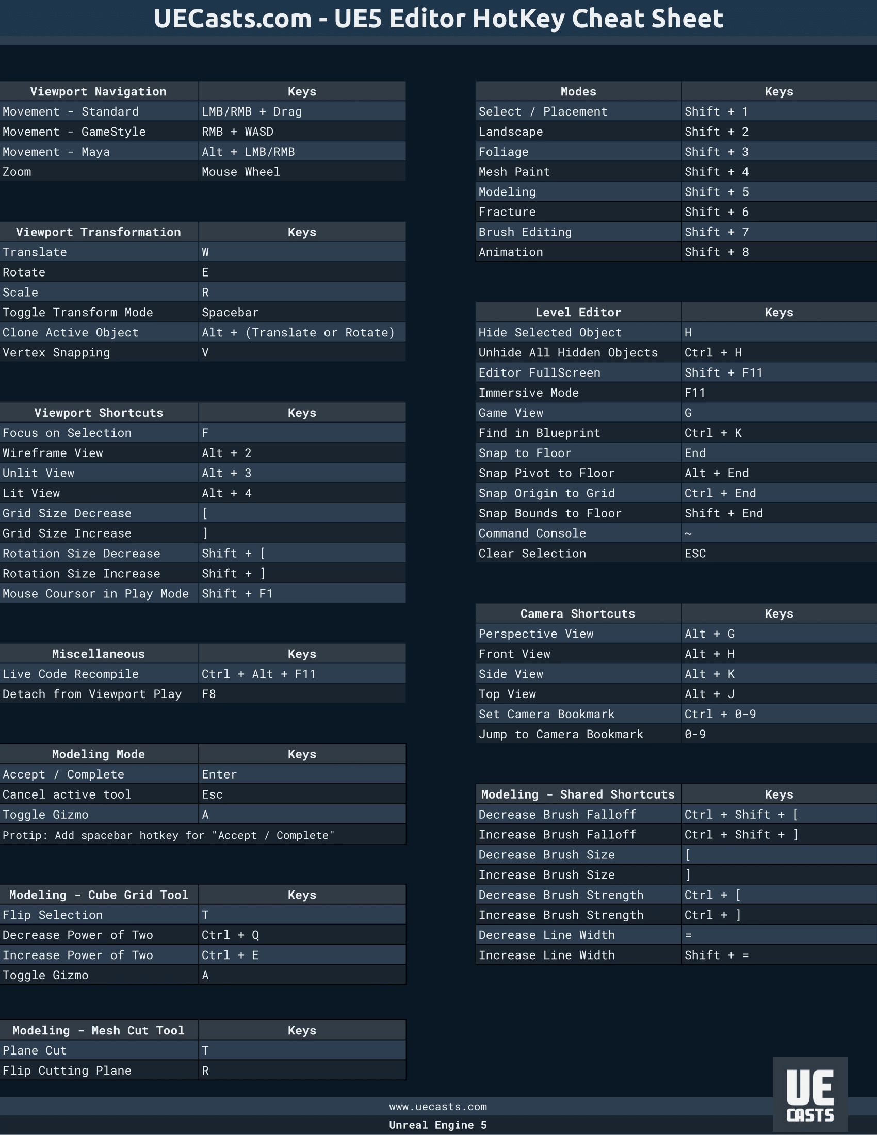Select the 'Movement - Maya' row label

pos(99,152)
